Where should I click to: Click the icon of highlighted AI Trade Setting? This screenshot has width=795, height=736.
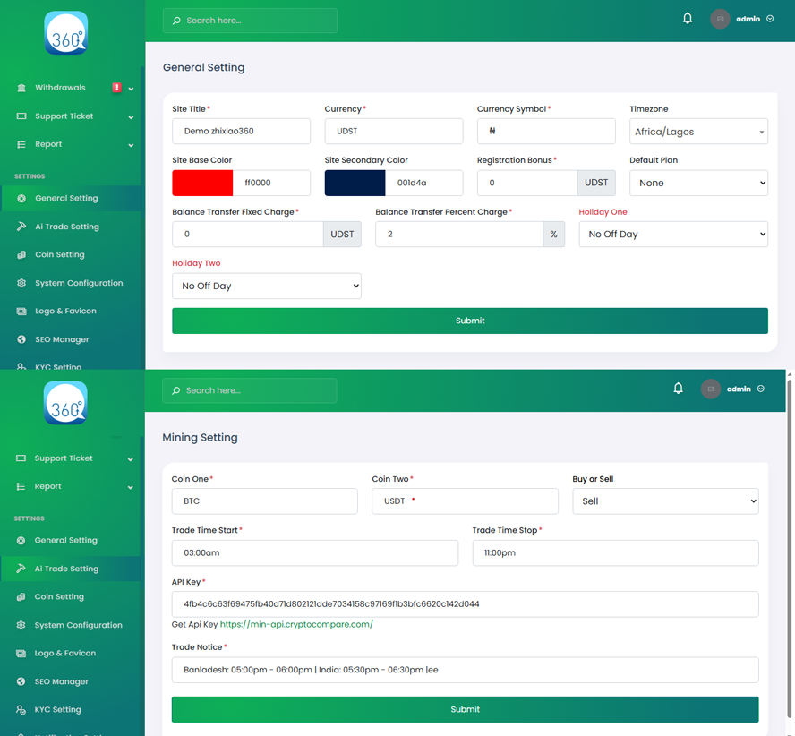(21, 569)
